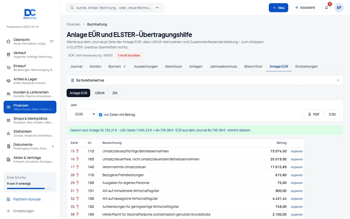Open Kunden & Lieferanten people icon
Viewport: 350px width, 219px height.
(x=9, y=94)
